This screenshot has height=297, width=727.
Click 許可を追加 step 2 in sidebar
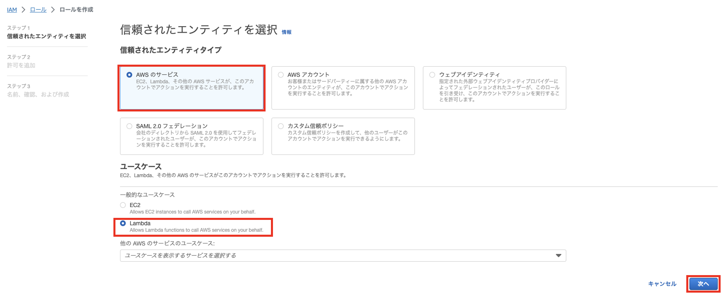(21, 65)
